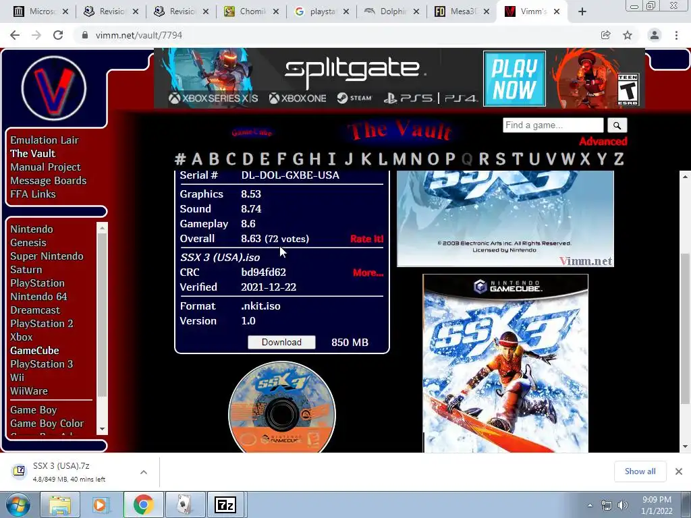This screenshot has height=518, width=691.
Task: Close the Dolphin tab
Action: [x=416, y=11]
